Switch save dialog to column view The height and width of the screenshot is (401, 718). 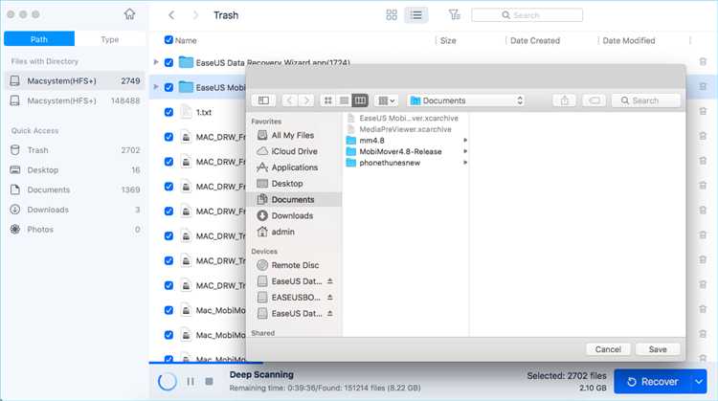point(360,100)
